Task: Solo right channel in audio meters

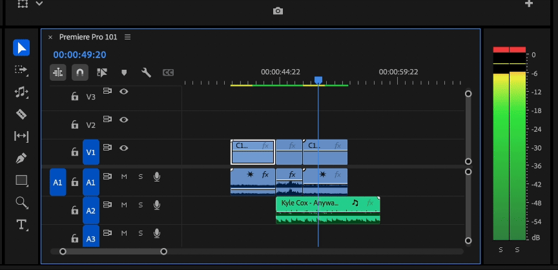Action: tap(517, 250)
